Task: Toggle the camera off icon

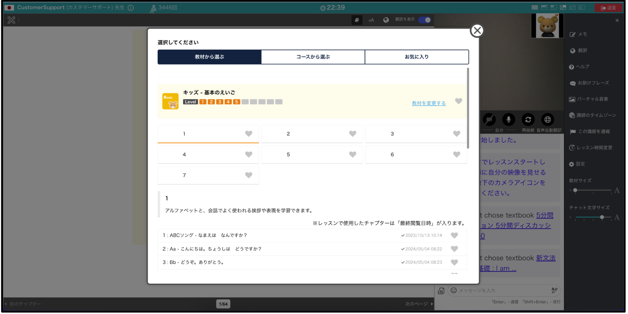Action: (x=489, y=120)
